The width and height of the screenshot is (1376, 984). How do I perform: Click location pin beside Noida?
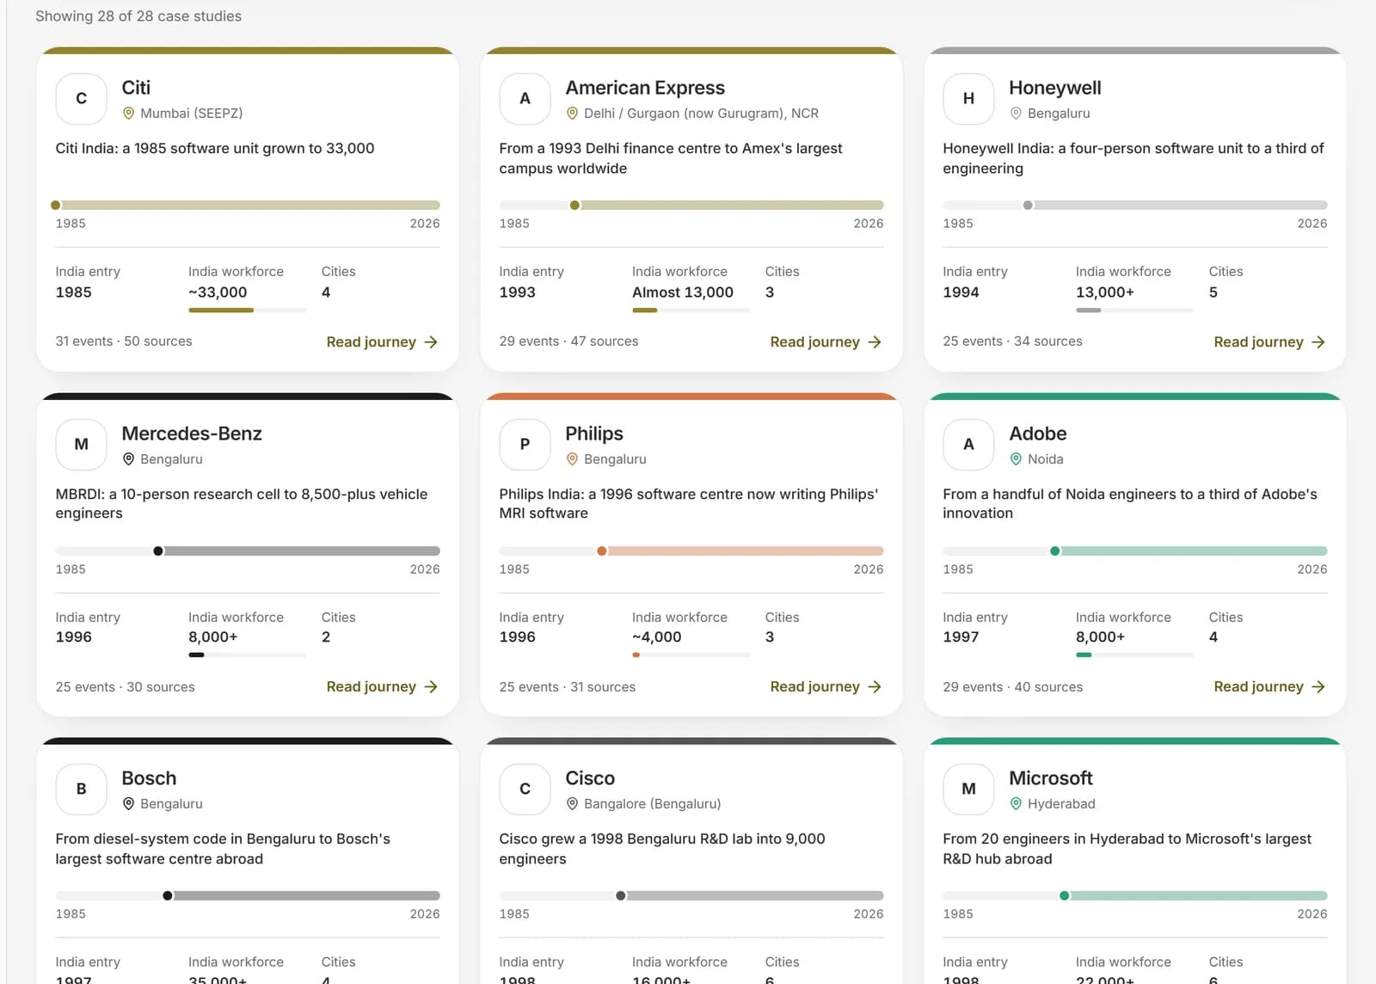coord(1016,459)
